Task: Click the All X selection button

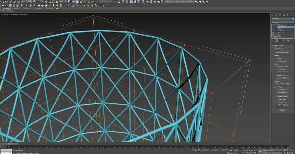Action: [277, 84]
